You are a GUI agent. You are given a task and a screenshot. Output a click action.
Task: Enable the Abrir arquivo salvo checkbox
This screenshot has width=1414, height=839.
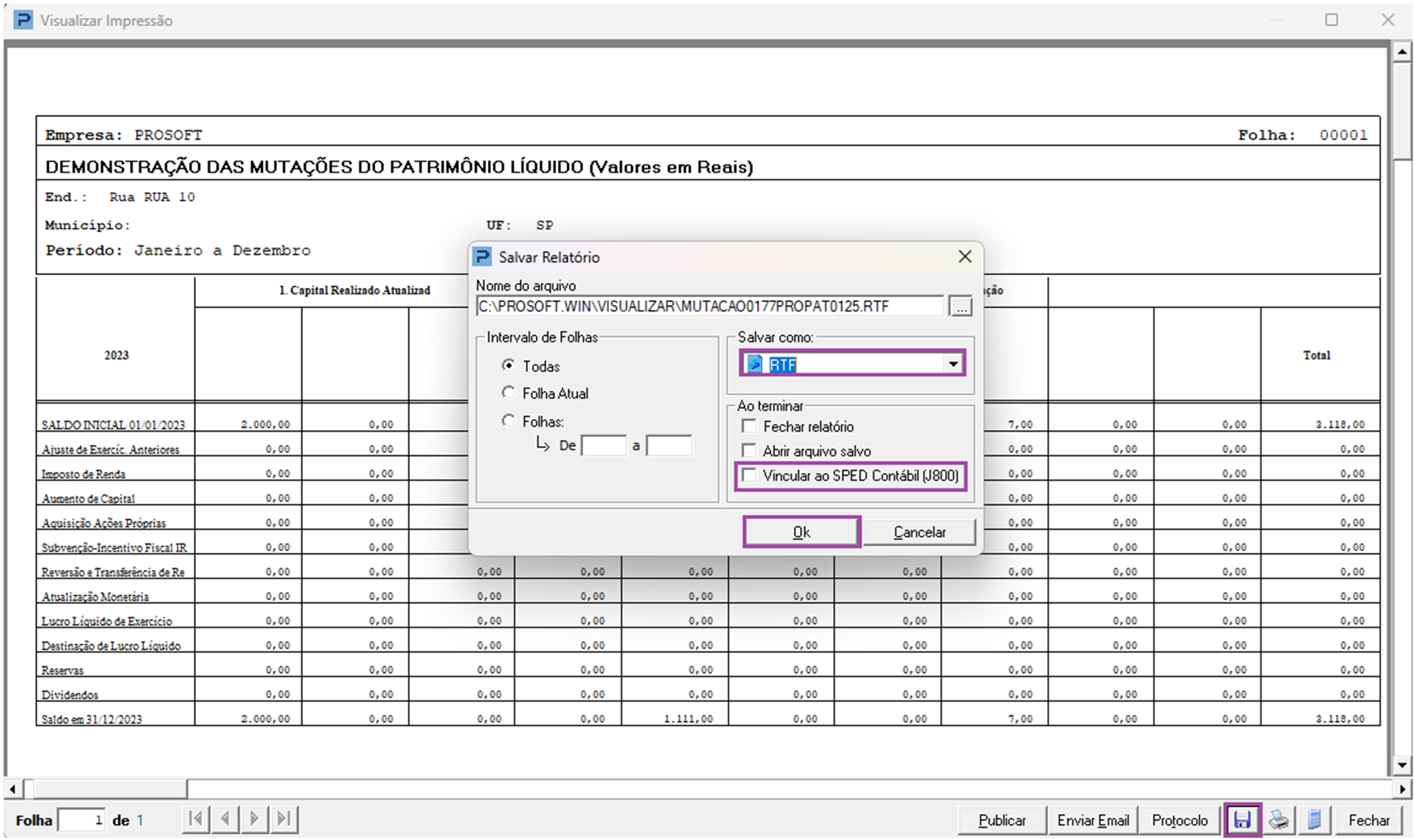coord(749,451)
